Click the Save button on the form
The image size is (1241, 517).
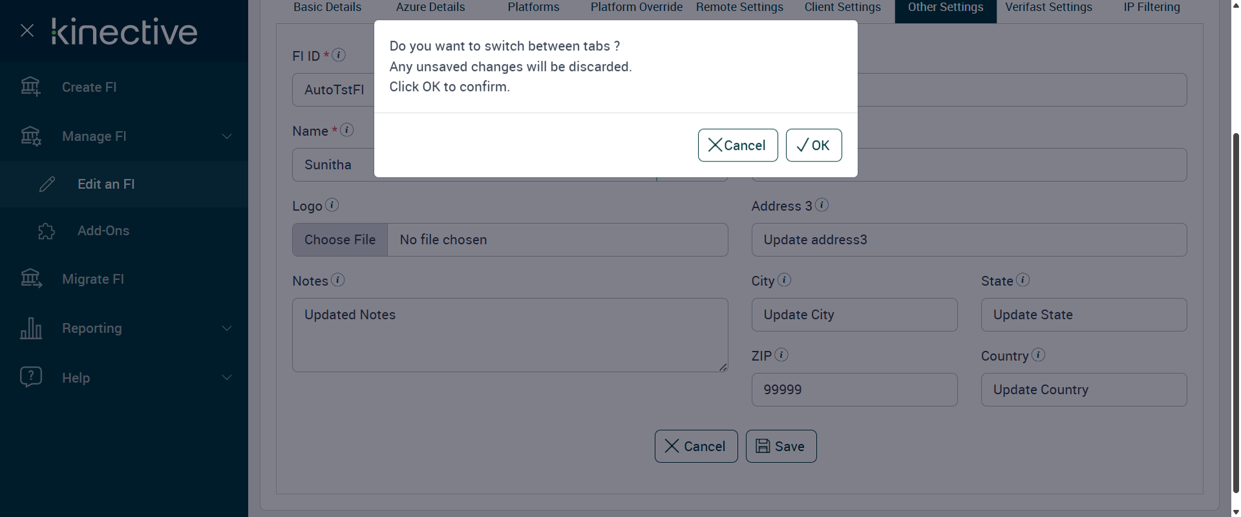781,447
